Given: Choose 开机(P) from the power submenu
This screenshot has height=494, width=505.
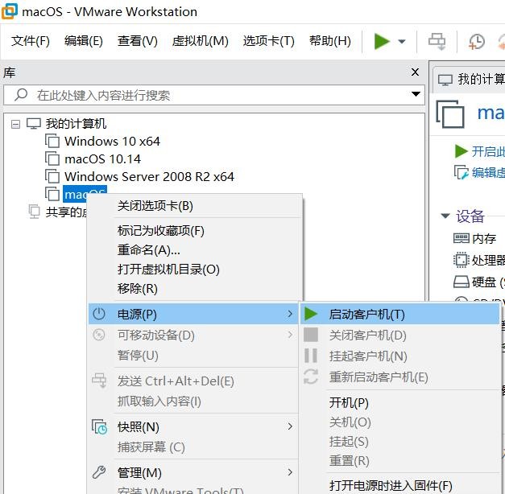Looking at the screenshot, I should pyautogui.click(x=349, y=402).
